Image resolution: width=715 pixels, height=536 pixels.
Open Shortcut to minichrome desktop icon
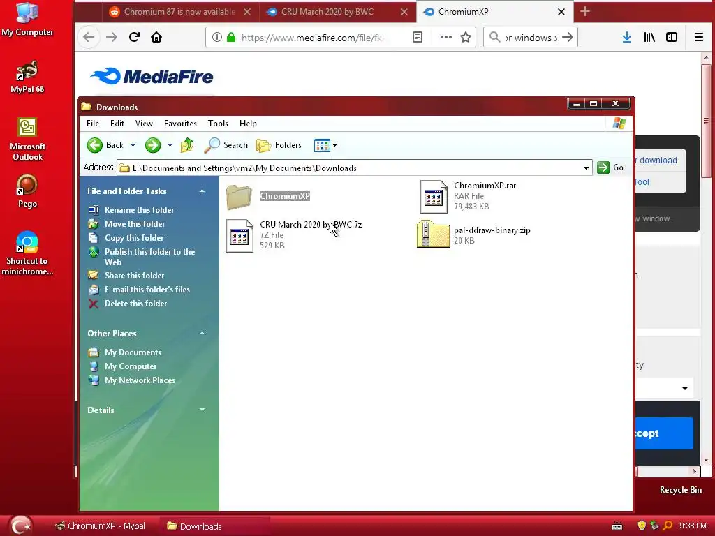(x=27, y=253)
